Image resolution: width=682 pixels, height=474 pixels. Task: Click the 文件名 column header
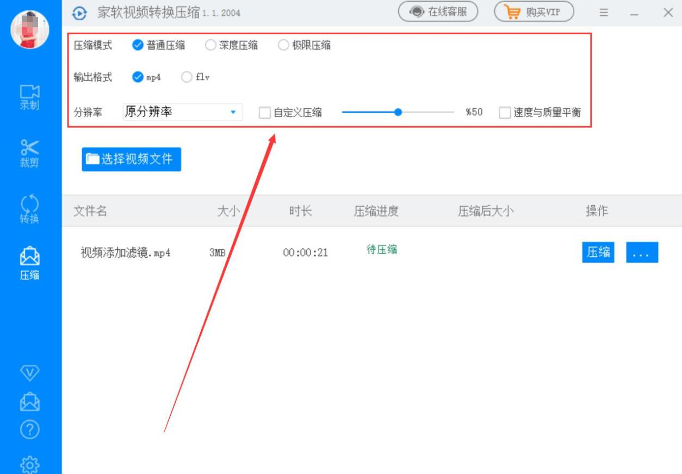[90, 211]
